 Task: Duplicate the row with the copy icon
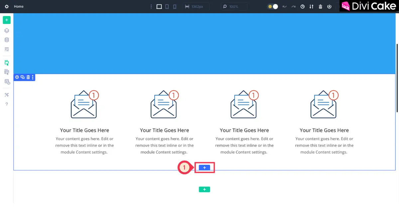coord(23,77)
